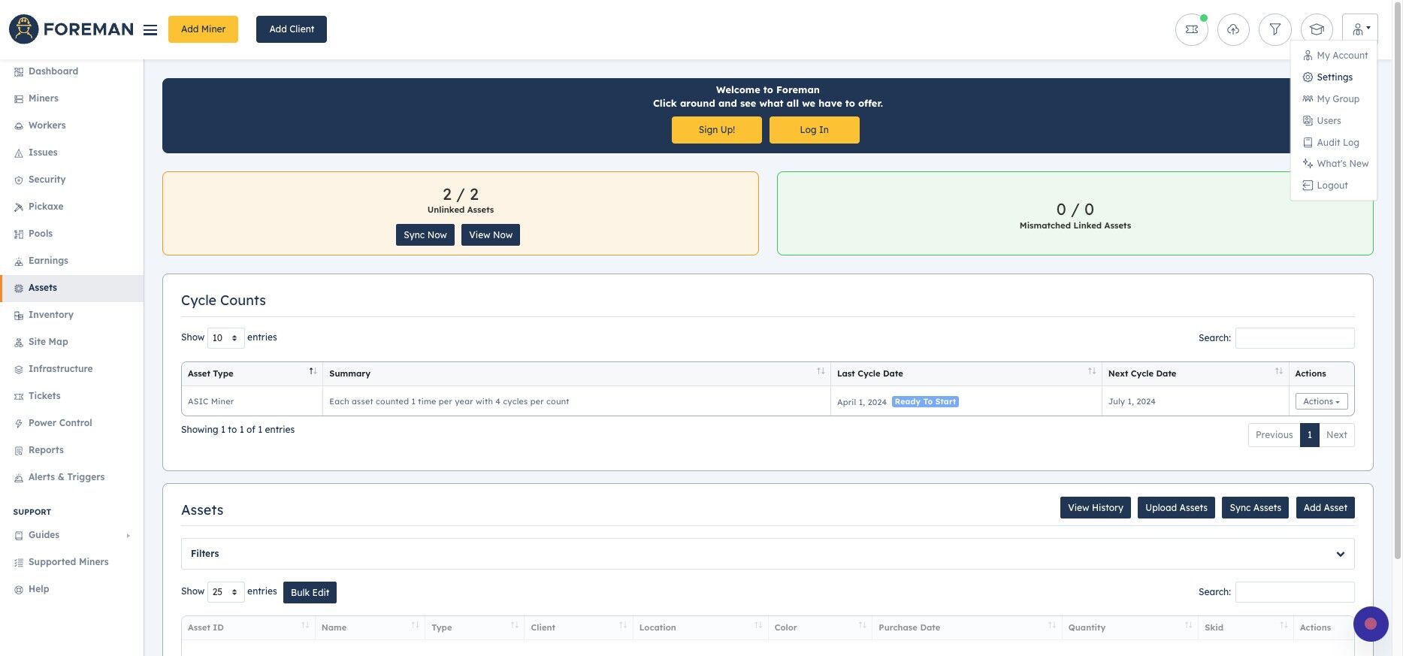
Task: Click the Foreman logo icon
Action: pos(24,29)
